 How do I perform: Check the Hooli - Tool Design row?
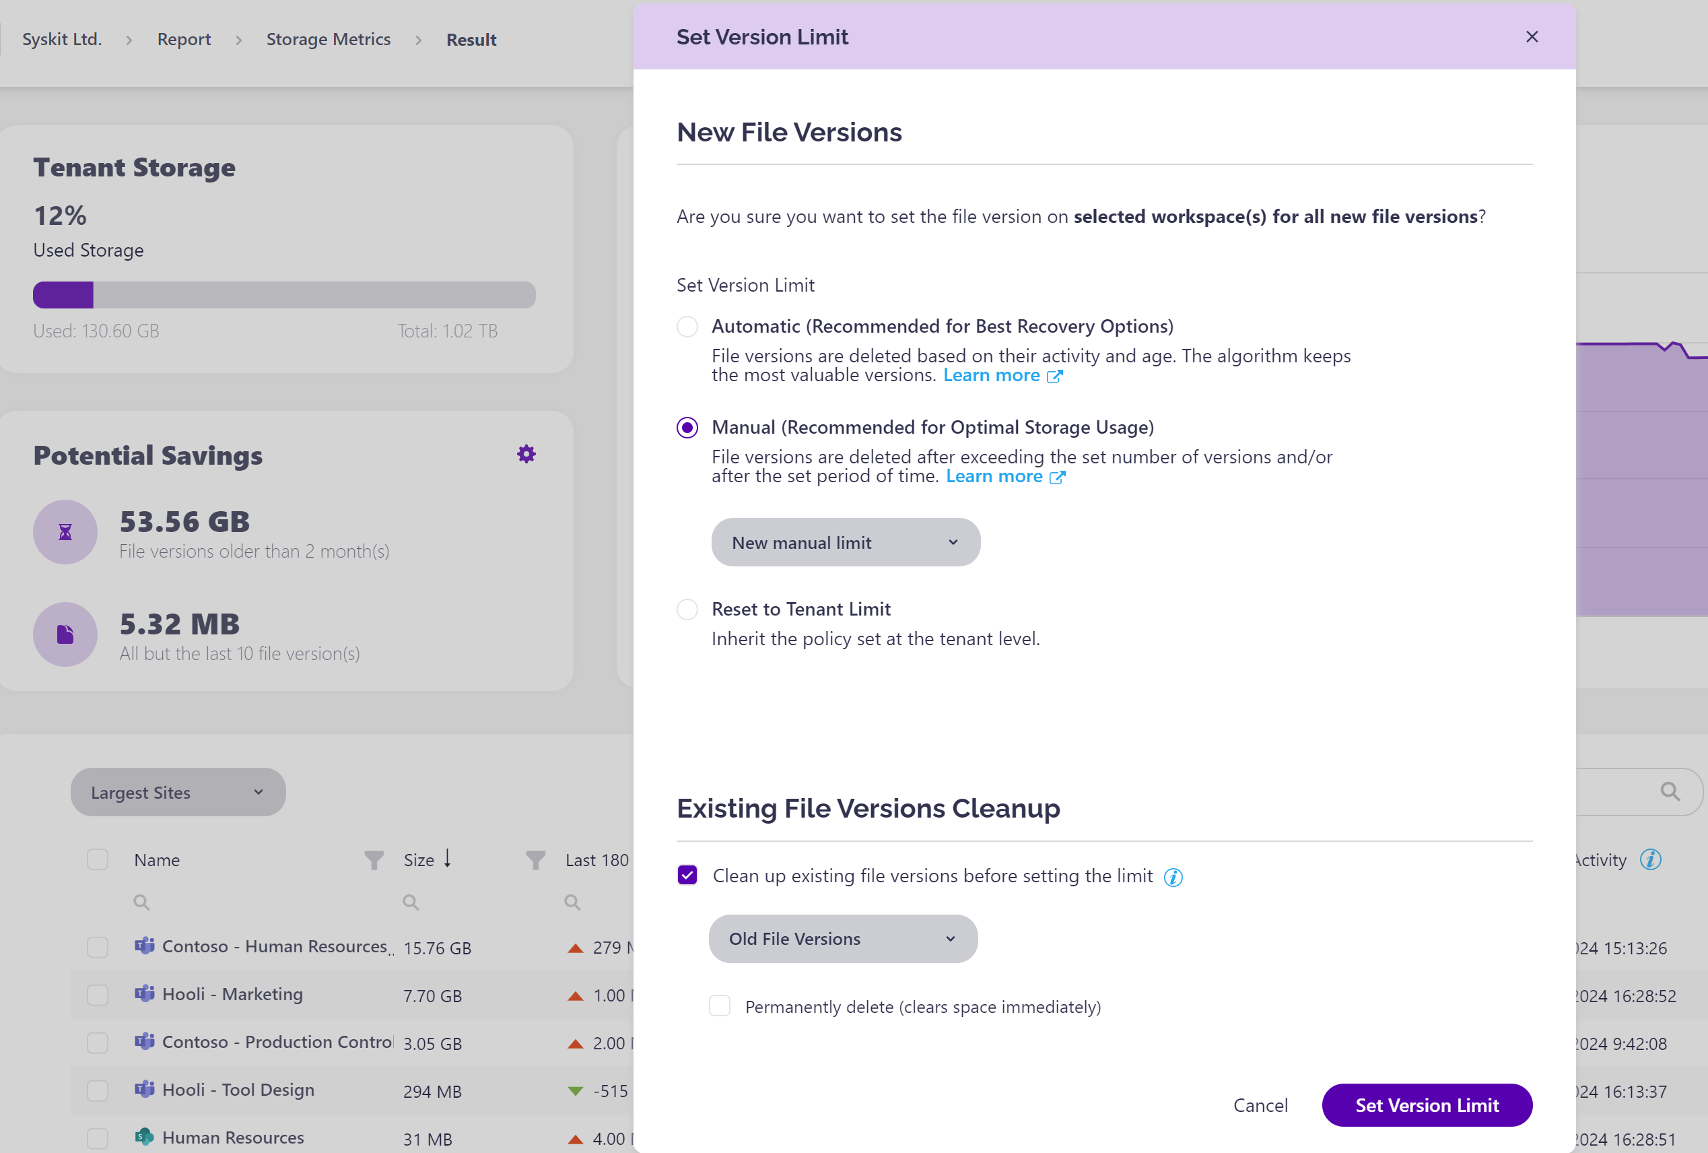98,1090
